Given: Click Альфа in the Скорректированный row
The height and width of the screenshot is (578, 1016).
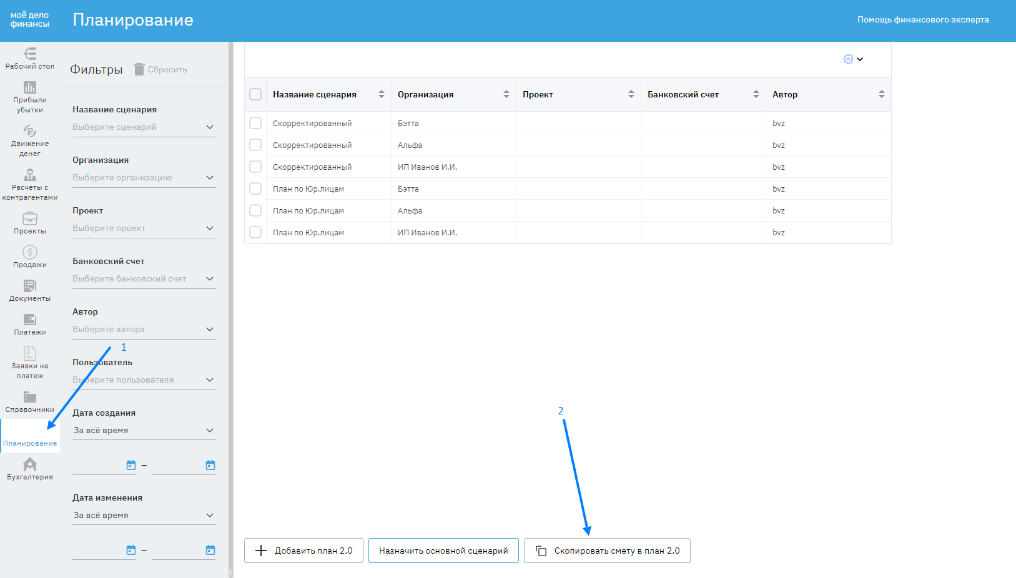Looking at the screenshot, I should (410, 145).
